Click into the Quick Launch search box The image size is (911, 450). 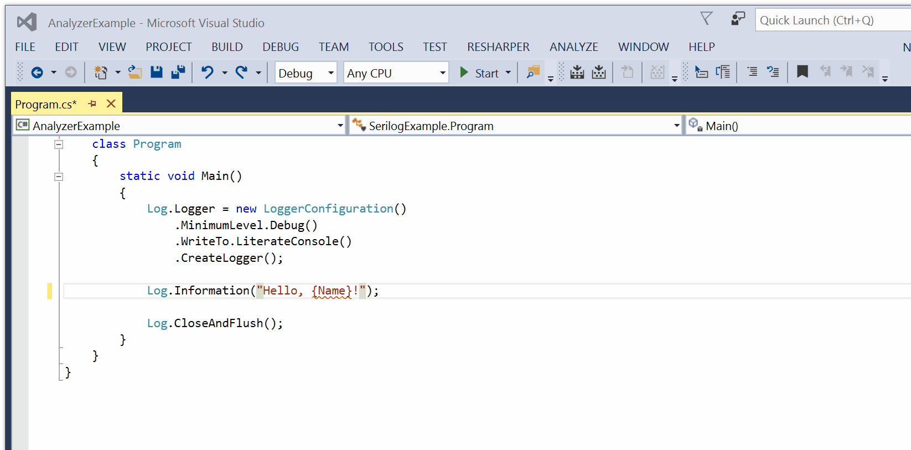[830, 20]
